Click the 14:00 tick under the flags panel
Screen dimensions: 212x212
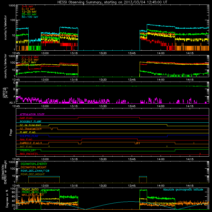(161, 159)
